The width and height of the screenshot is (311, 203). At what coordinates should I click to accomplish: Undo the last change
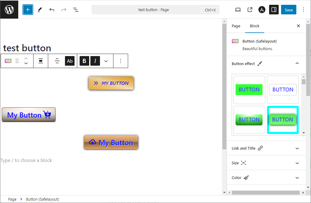(x=52, y=10)
